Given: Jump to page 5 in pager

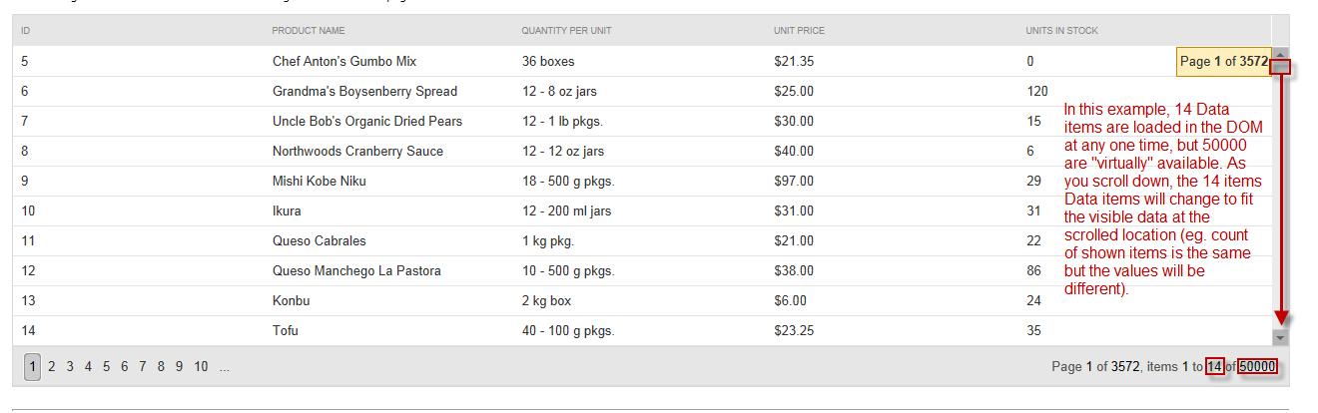Looking at the screenshot, I should (107, 367).
